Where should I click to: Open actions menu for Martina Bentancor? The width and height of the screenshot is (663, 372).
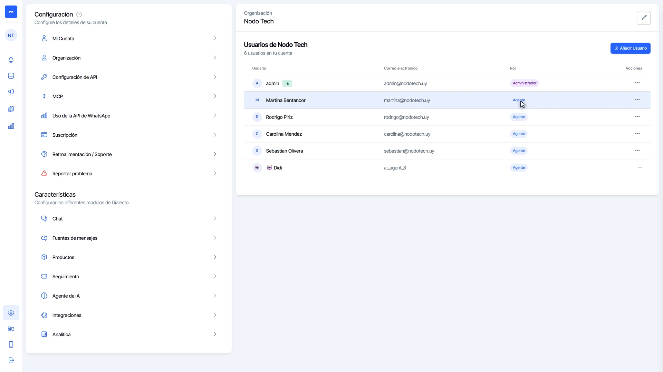pos(637,100)
